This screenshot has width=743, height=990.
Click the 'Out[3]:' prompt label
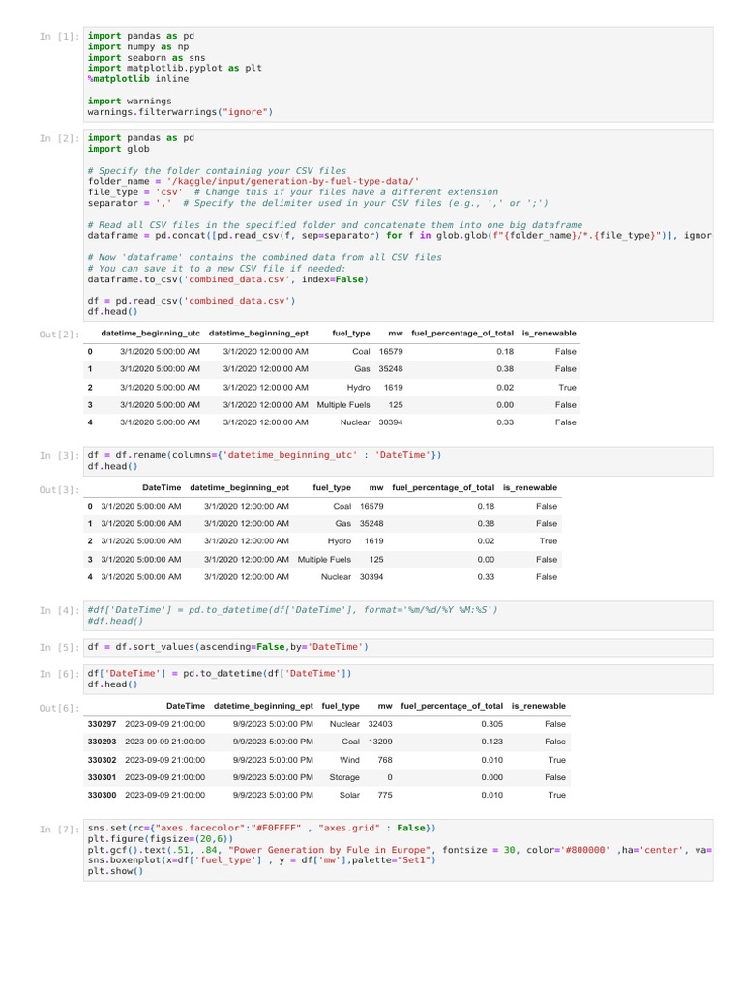pyautogui.click(x=59, y=490)
